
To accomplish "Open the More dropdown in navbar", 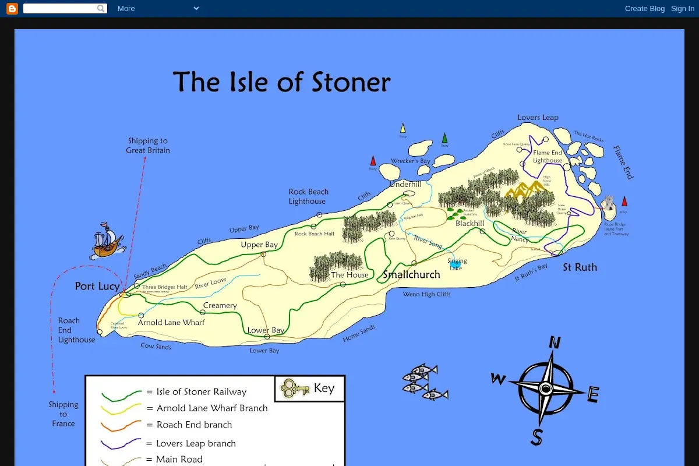I will 158,8.
